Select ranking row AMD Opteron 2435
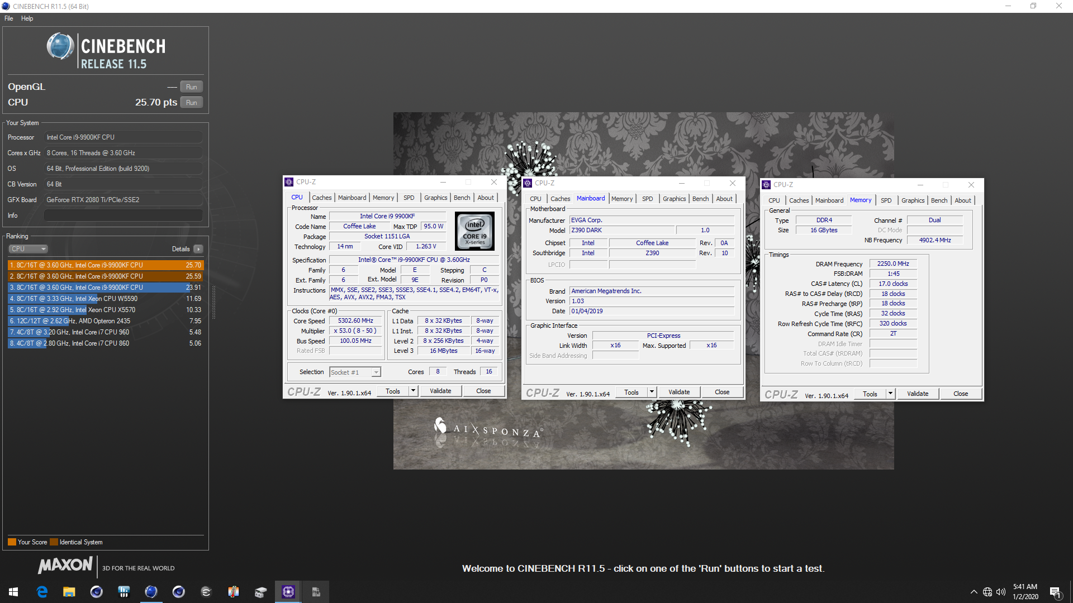 [106, 321]
